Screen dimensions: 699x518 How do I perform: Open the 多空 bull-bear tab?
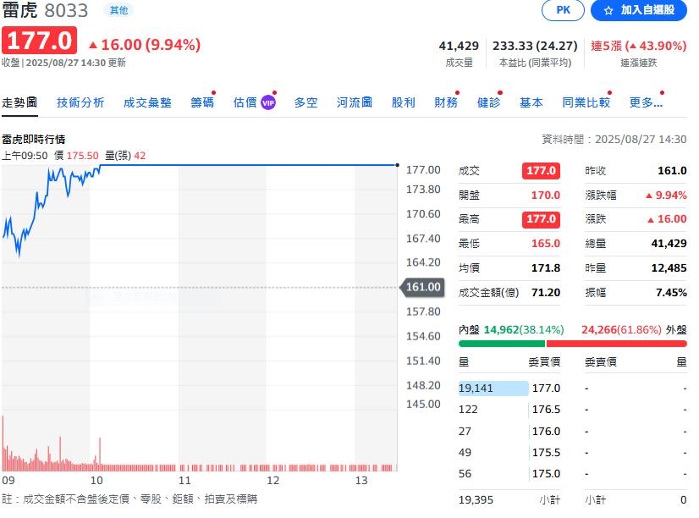(x=305, y=102)
